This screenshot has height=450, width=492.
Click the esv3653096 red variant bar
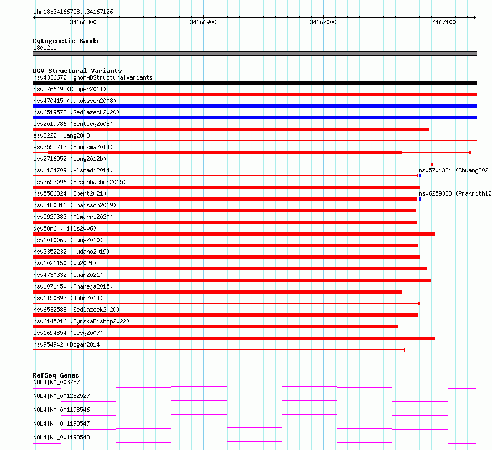click(x=226, y=187)
